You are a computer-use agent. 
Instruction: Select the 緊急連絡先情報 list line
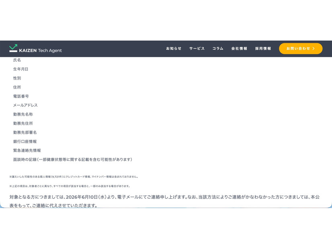[x=27, y=151]
